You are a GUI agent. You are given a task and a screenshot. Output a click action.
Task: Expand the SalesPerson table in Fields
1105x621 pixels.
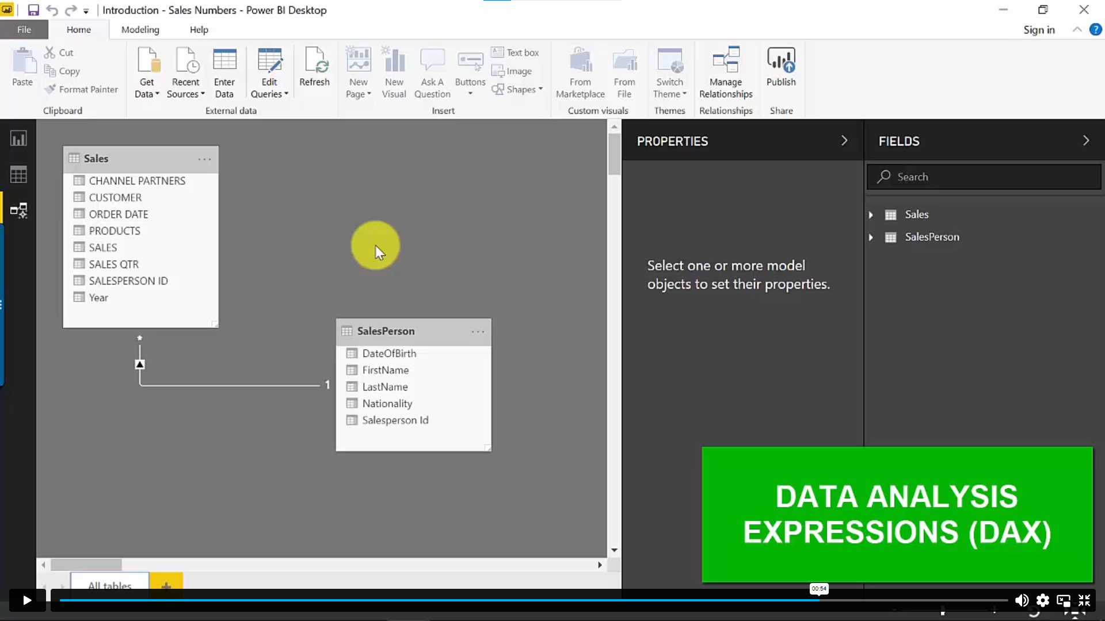tap(871, 237)
